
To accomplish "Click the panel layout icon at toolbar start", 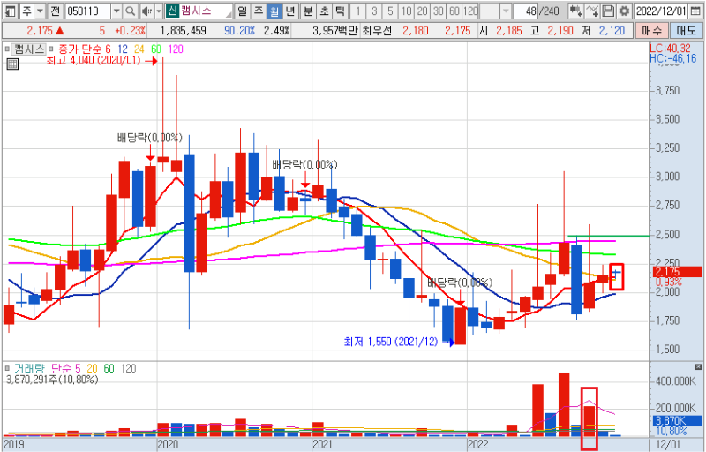I will tap(11, 11).
